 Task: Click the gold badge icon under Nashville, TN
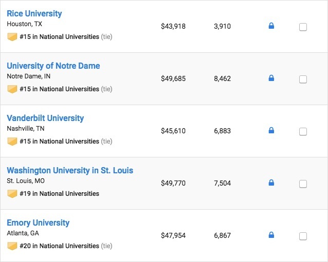(12, 142)
